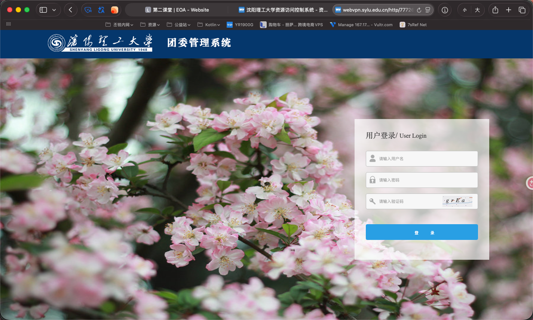Expand the 公益站 bookmarks folder
This screenshot has height=320, width=533.
point(179,25)
